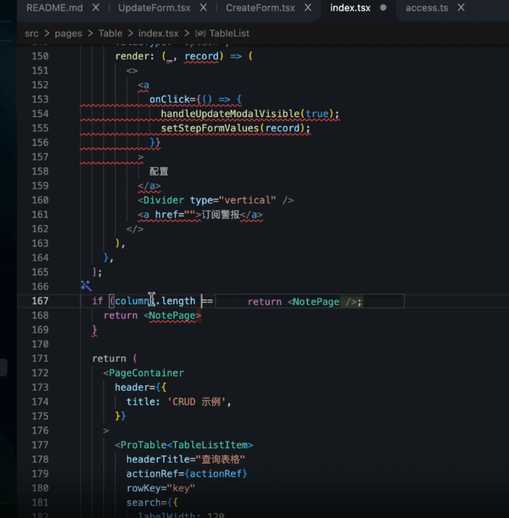The width and height of the screenshot is (509, 518).
Task: Switch to the README.md tab
Action: point(55,8)
